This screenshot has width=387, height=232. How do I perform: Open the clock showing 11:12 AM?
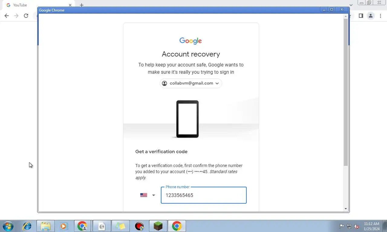tap(372, 226)
